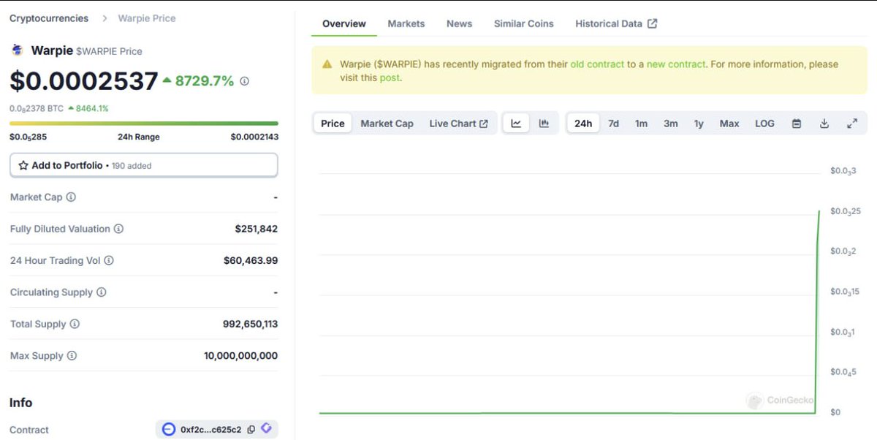Viewport: 877px width, 440px height.
Task: Open the calendar date range picker
Action: pyautogui.click(x=796, y=124)
